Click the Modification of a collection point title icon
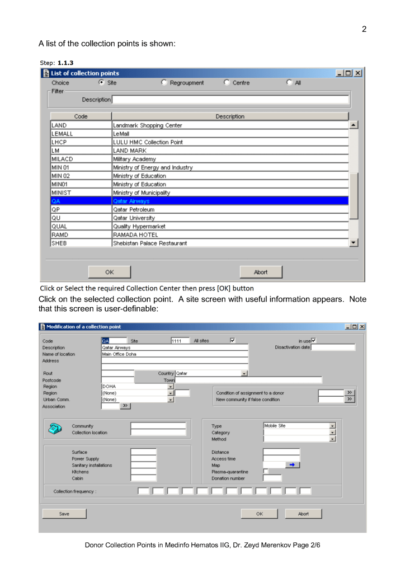This screenshot has width=405, height=573. (x=42, y=327)
